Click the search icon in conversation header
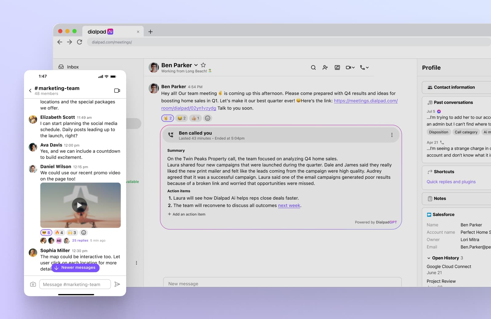Image resolution: width=491 pixels, height=319 pixels. 313,68
